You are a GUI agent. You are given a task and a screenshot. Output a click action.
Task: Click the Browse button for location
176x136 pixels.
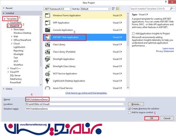[x=136, y=104]
